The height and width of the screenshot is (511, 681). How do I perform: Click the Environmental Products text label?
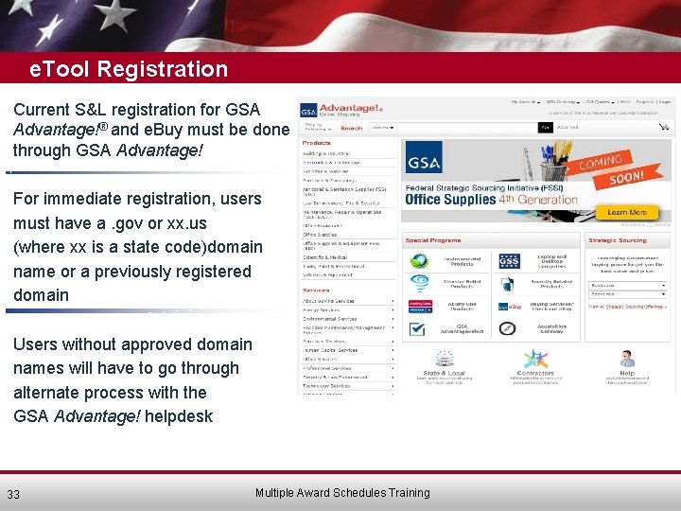[462, 261]
